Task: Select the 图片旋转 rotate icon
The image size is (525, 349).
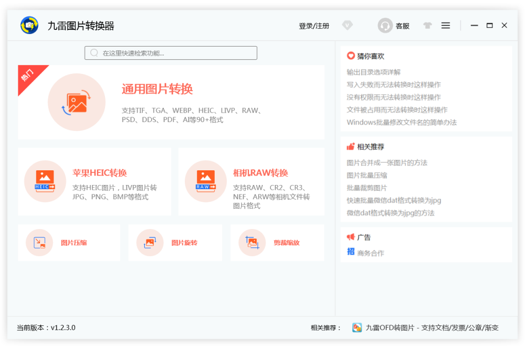Action: tap(150, 243)
